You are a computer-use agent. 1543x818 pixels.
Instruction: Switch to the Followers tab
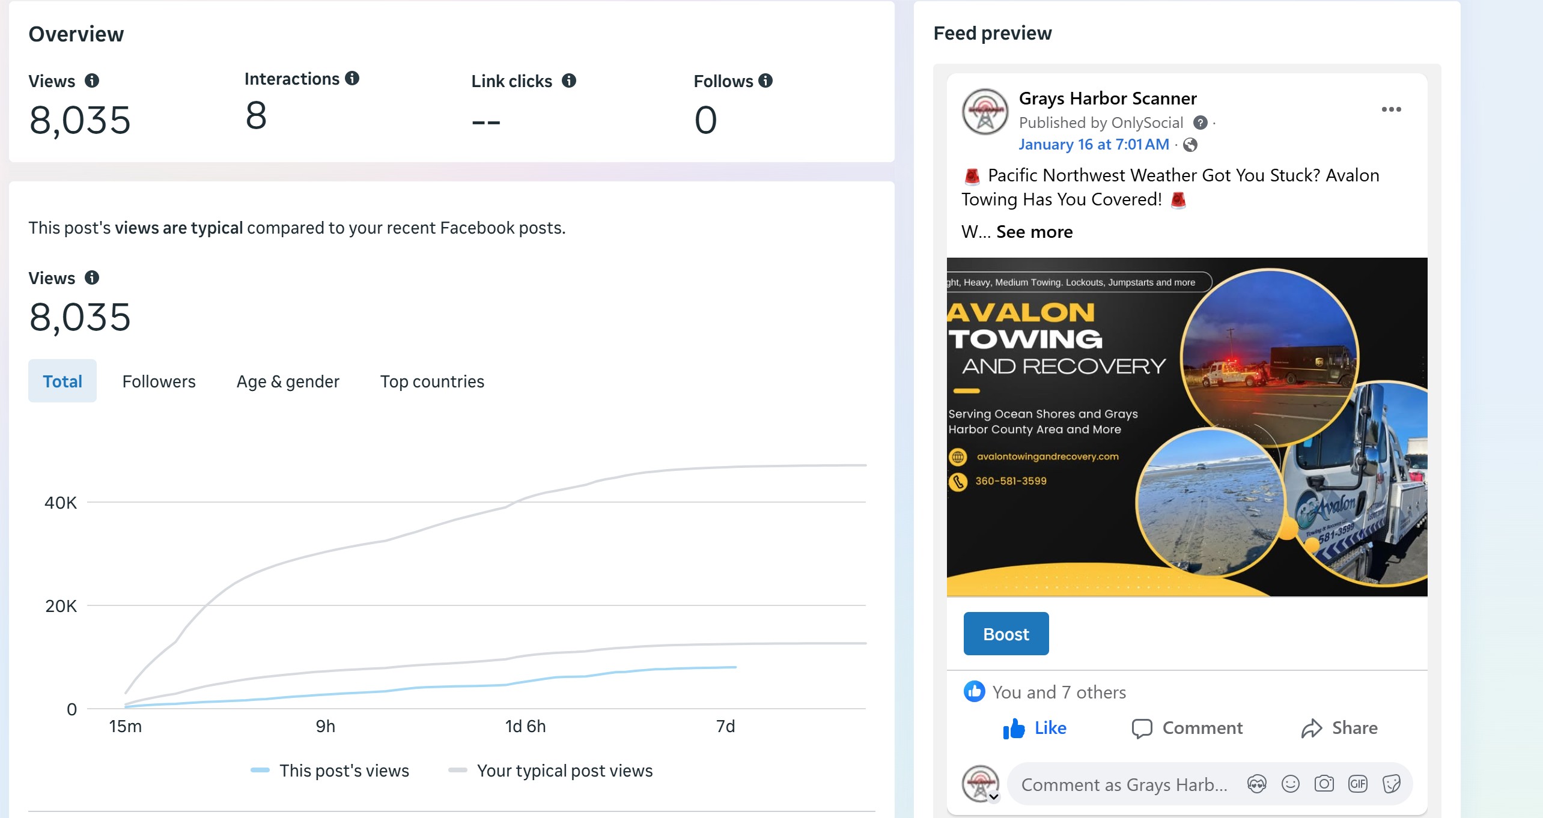(159, 381)
